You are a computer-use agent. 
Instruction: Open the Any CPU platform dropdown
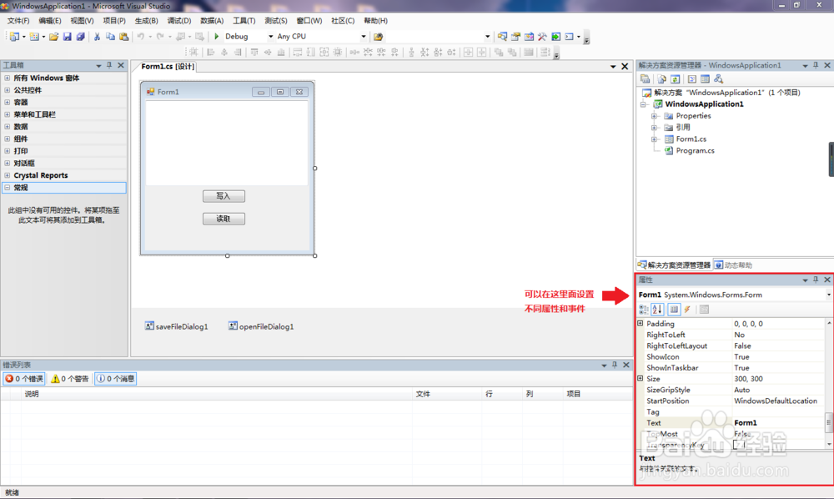point(364,36)
